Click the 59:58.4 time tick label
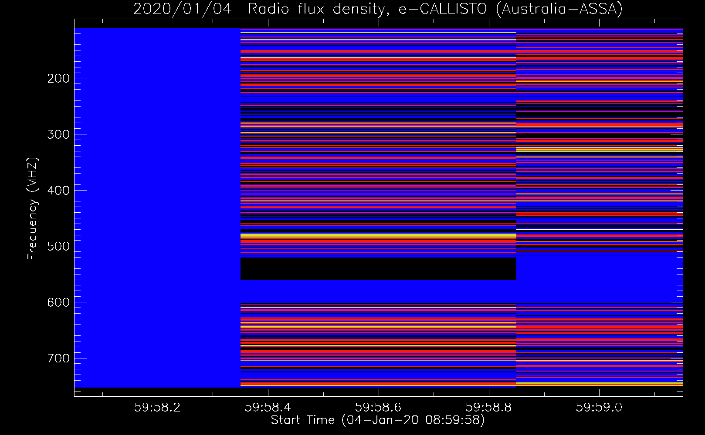 [268, 408]
